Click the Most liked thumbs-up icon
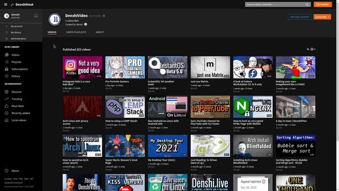Viewport: 339px width, 191px height. pos(7,106)
